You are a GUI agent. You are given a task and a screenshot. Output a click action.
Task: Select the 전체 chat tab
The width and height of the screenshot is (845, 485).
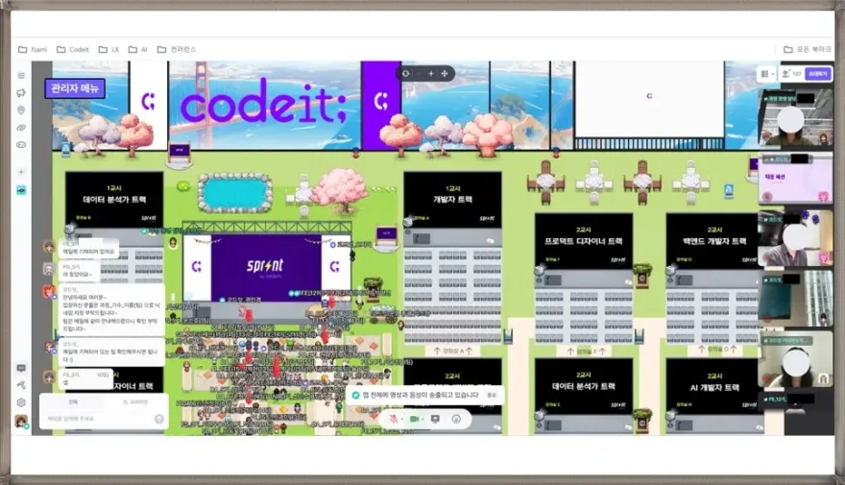coord(73,402)
